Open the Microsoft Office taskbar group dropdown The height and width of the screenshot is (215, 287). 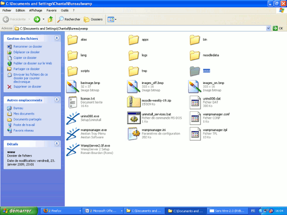coord(121,211)
